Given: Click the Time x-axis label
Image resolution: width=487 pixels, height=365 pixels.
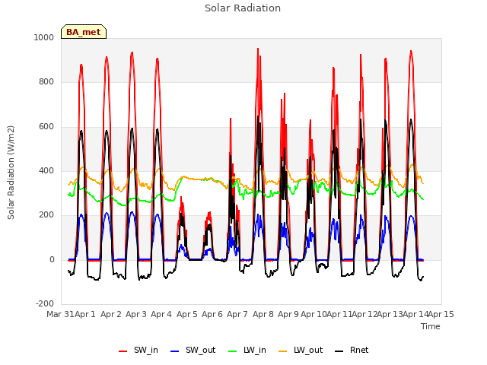Looking at the screenshot, I should pos(431,326).
